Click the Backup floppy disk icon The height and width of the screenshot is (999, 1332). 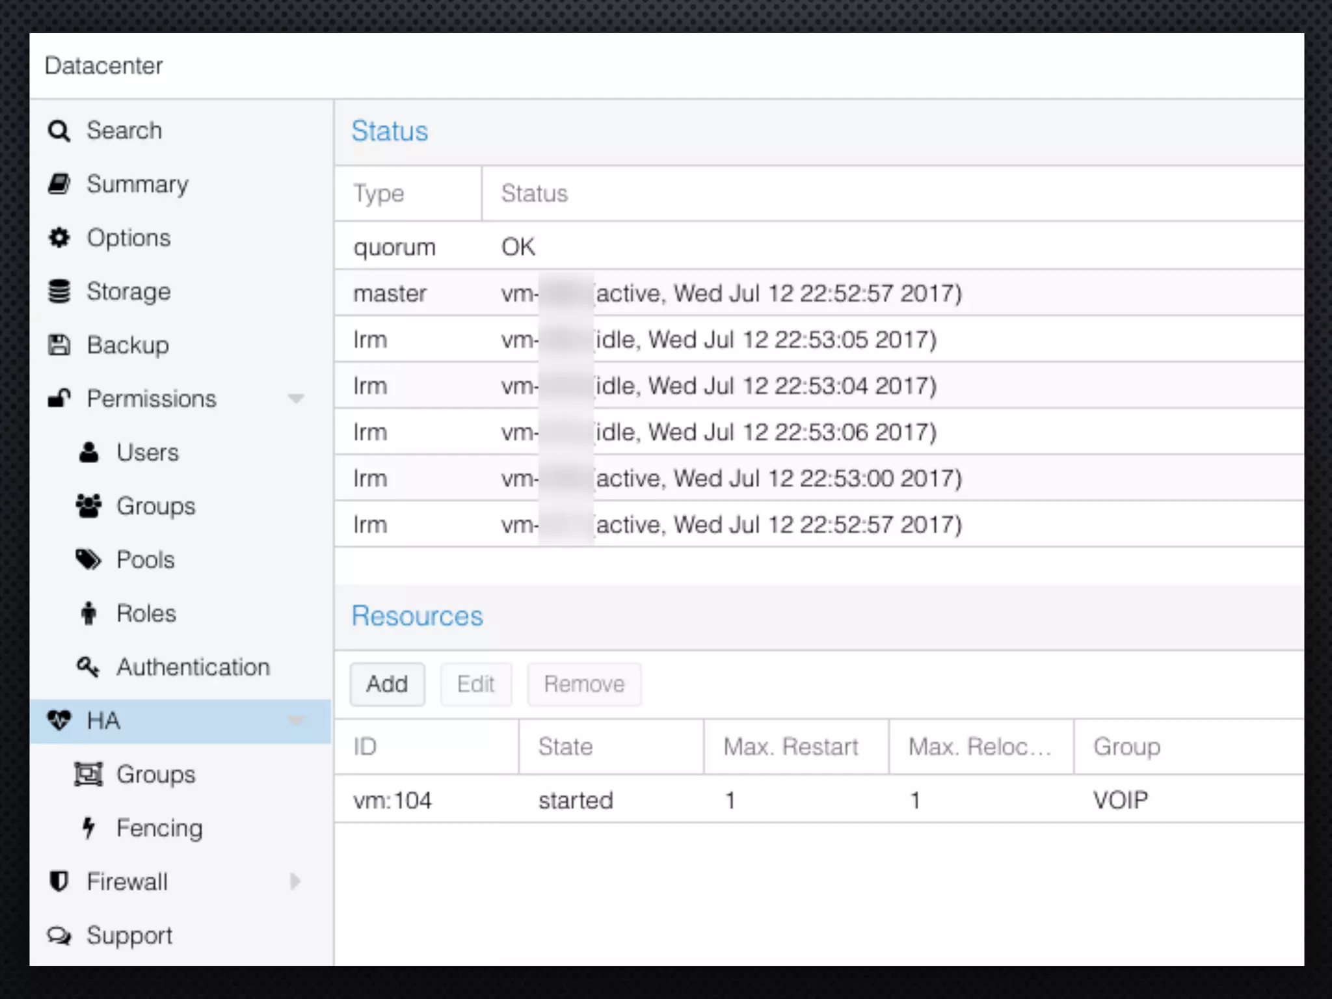click(59, 345)
